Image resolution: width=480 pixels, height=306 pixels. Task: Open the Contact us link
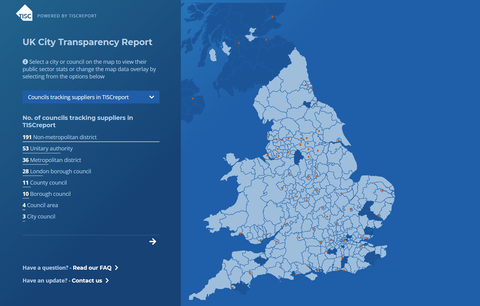coord(87,281)
